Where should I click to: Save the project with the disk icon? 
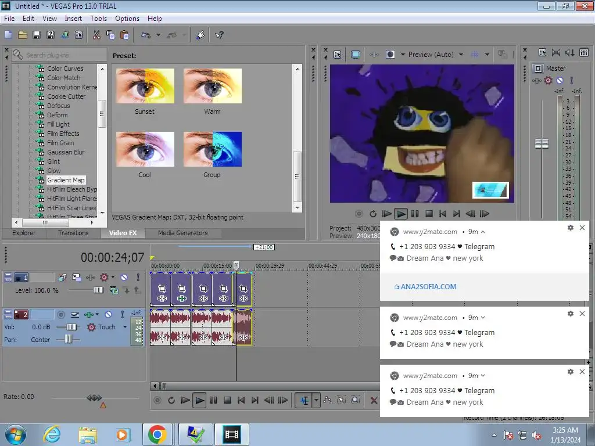tap(37, 35)
